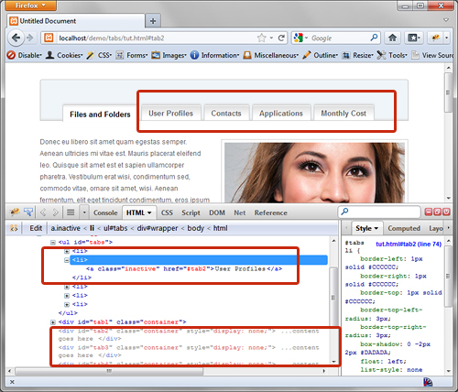Activate the Firebug Inspect element tool
The height and width of the screenshot is (392, 458).
pyautogui.click(x=28, y=212)
